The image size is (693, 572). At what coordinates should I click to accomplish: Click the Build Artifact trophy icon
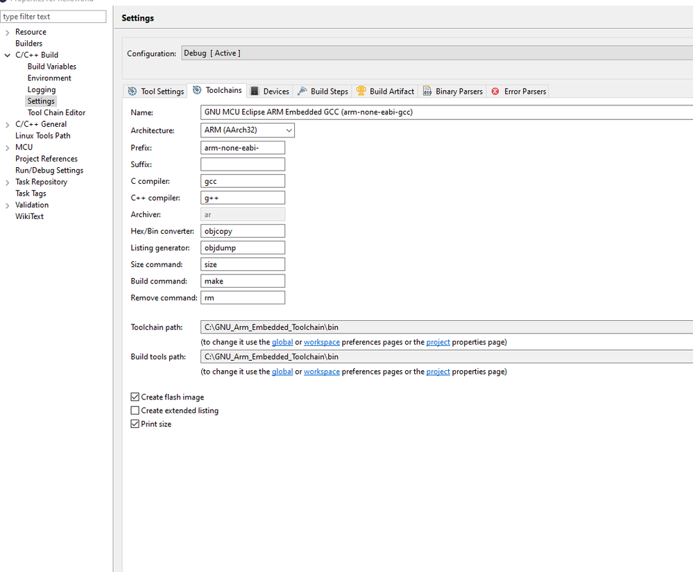pos(361,91)
